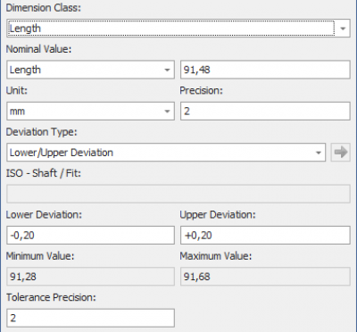Screen dimensions: 357x332
Task: Click the Deviation Type label
Action: click(41, 132)
